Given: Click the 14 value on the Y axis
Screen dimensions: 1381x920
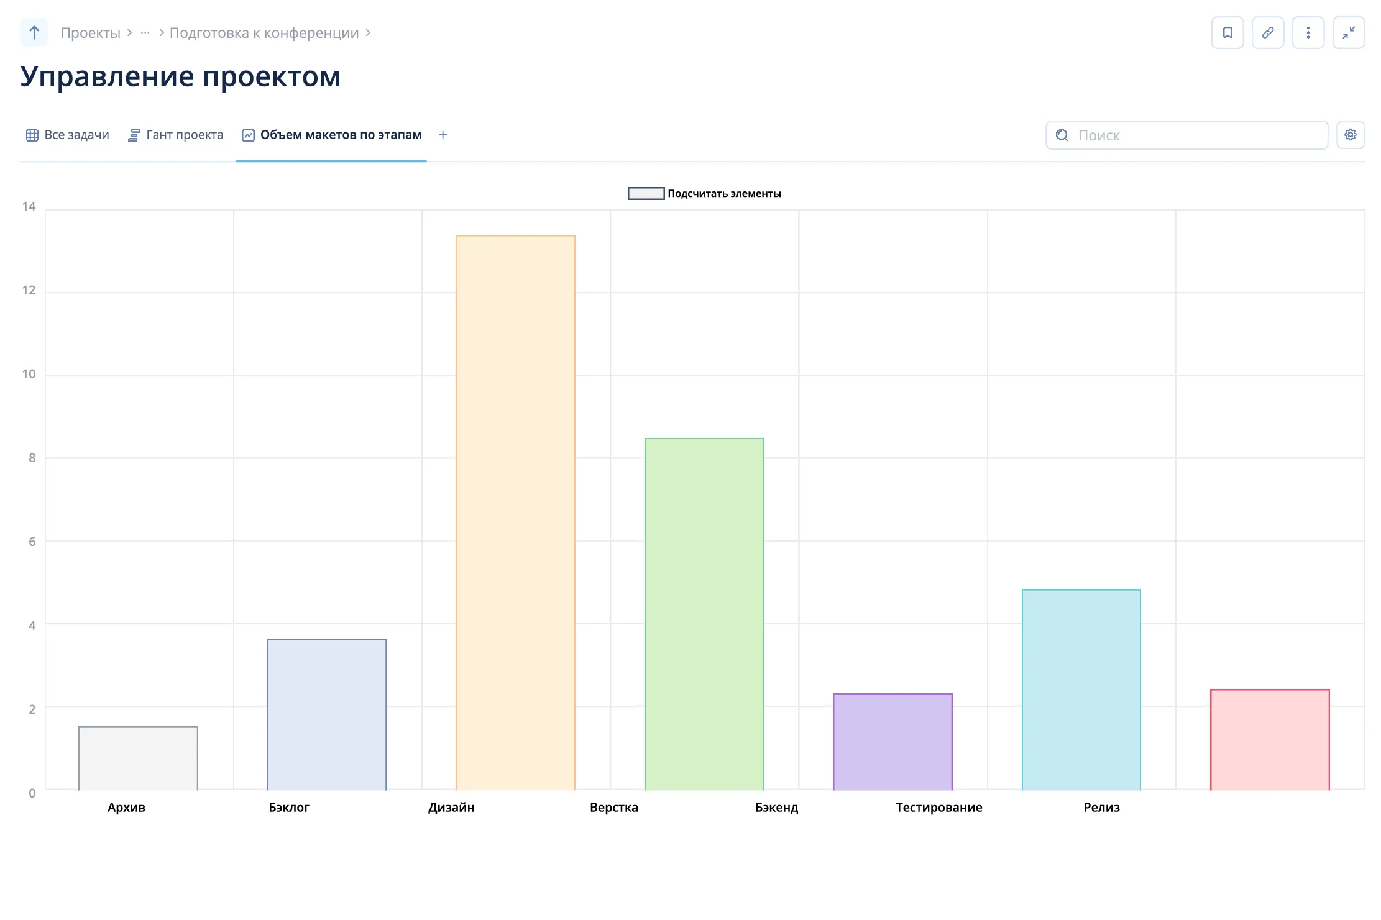Looking at the screenshot, I should coord(29,206).
